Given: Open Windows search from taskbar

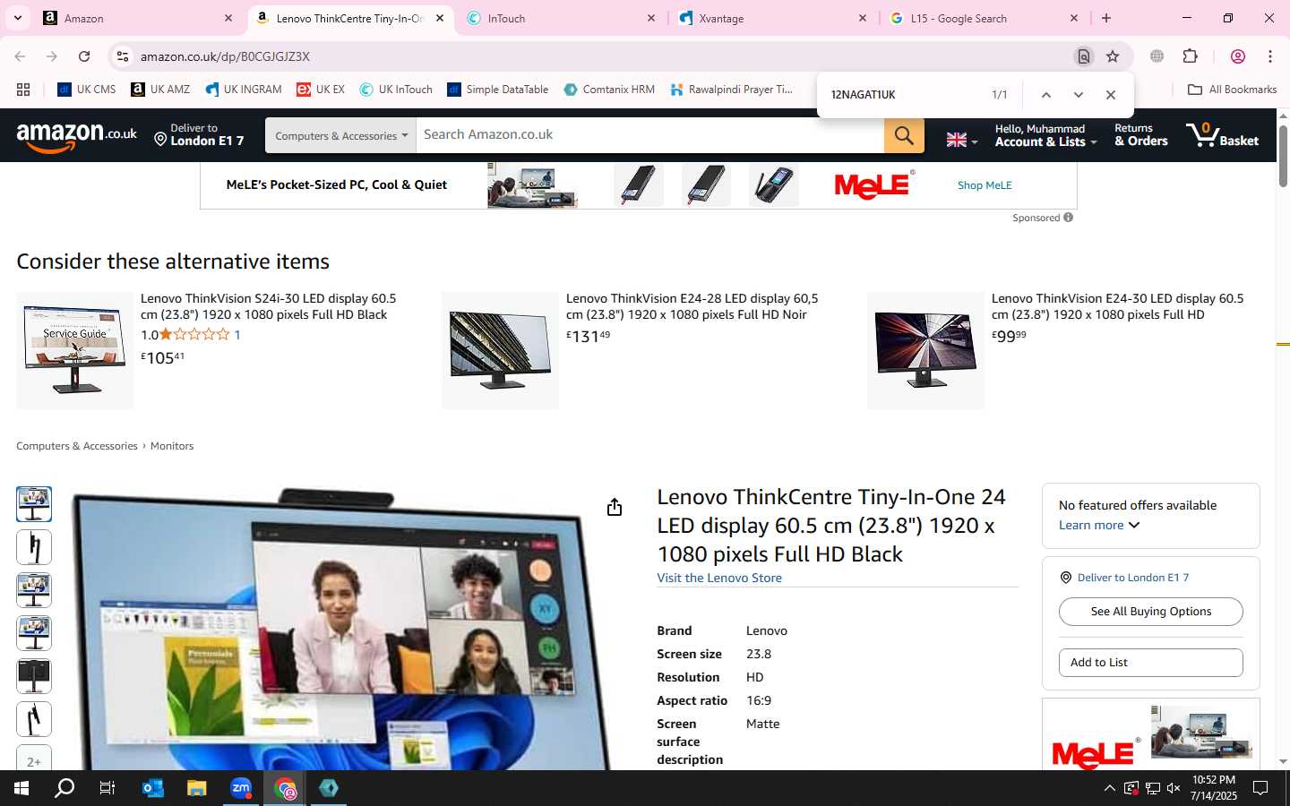Looking at the screenshot, I should click(x=64, y=788).
